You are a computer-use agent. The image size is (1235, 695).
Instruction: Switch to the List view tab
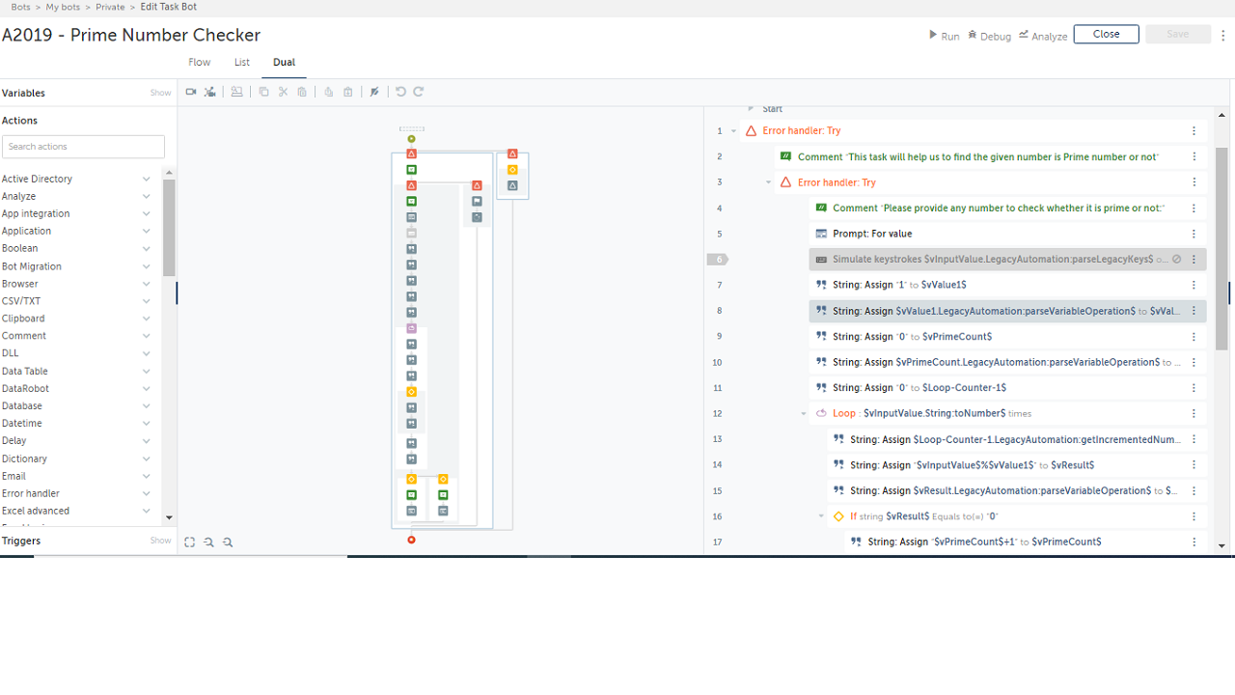point(242,62)
